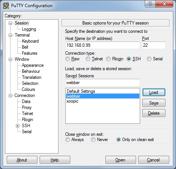Screen dimensions: 176x169
Task: Click the PuTTY icon in the title bar
Action: tap(6, 6)
